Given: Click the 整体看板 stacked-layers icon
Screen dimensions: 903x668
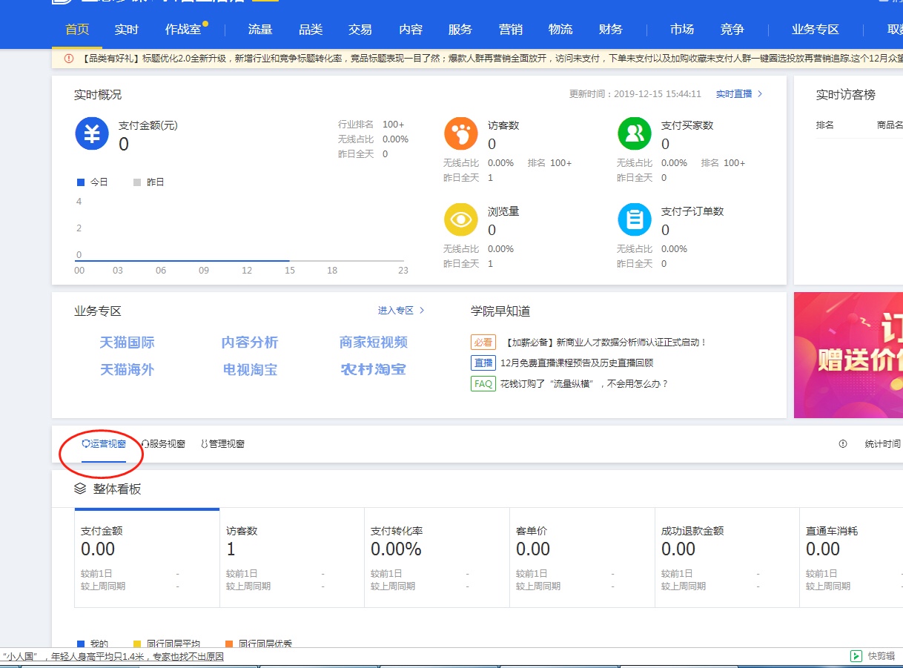Looking at the screenshot, I should click(79, 489).
